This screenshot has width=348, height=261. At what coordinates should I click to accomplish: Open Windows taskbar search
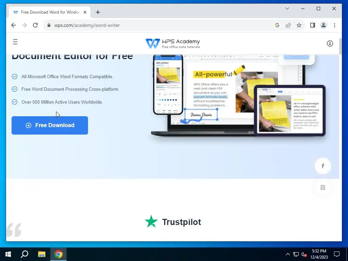[x=24, y=254]
